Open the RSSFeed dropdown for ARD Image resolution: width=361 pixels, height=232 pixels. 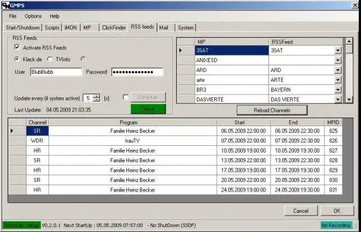tap(338, 70)
